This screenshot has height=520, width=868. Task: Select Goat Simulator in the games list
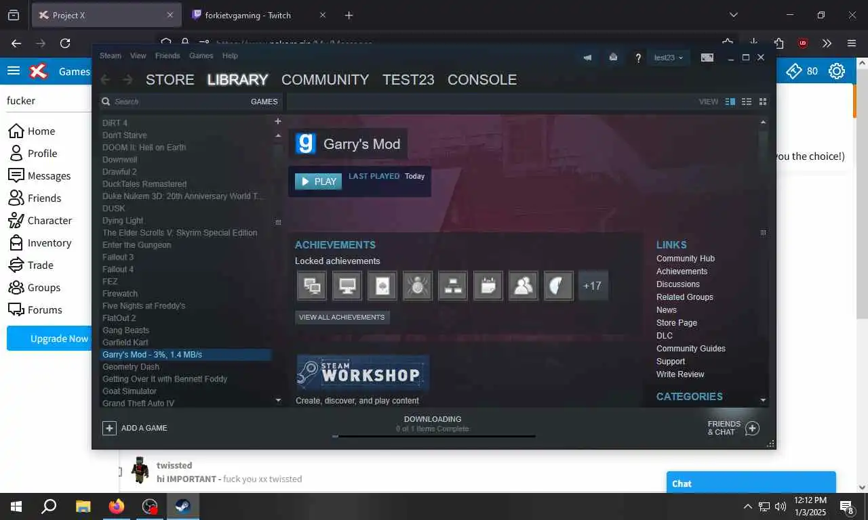[x=130, y=391]
